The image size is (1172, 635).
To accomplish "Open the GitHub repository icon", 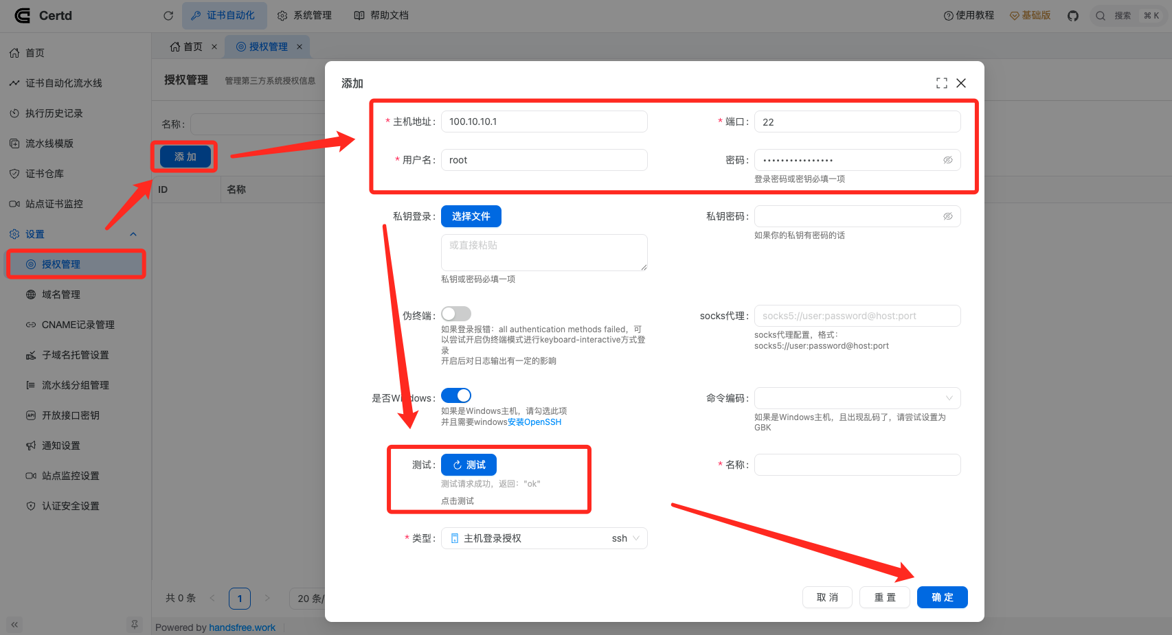I will [x=1072, y=15].
